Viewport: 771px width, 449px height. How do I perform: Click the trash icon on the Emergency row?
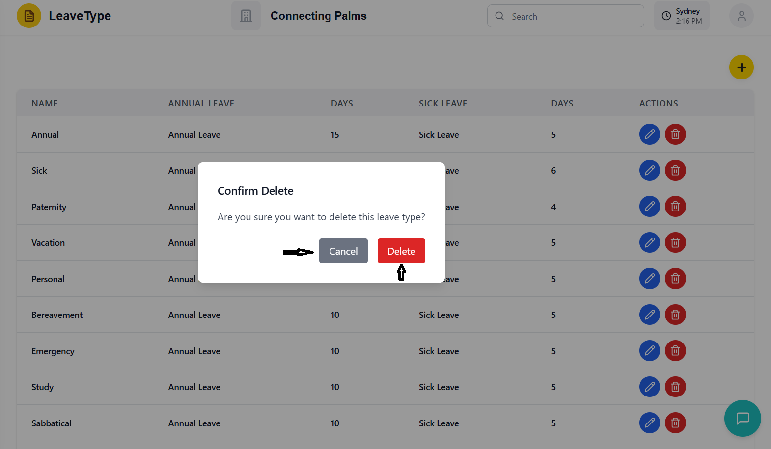pyautogui.click(x=675, y=350)
